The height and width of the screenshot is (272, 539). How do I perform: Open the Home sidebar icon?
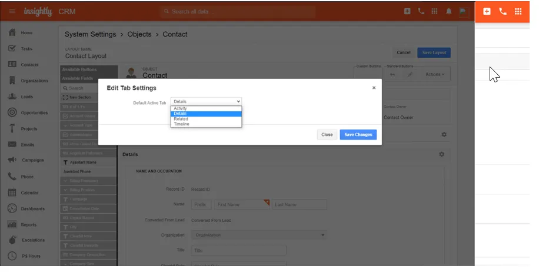[x=12, y=32]
